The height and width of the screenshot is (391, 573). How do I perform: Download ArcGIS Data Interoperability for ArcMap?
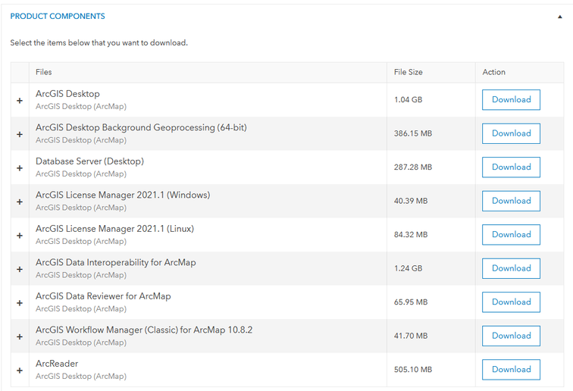[x=511, y=268]
